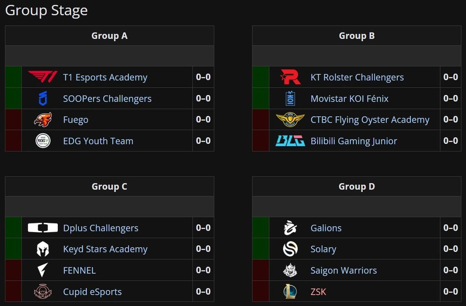Click the Fuego phoenix logo
This screenshot has width=466, height=306.
(x=43, y=119)
